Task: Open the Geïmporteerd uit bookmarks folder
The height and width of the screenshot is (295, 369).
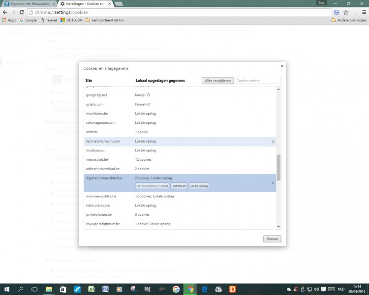Action: click(x=105, y=20)
